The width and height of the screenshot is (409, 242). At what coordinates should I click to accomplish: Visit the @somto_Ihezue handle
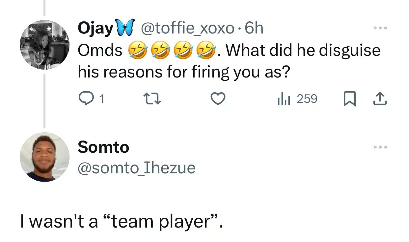pos(136,168)
